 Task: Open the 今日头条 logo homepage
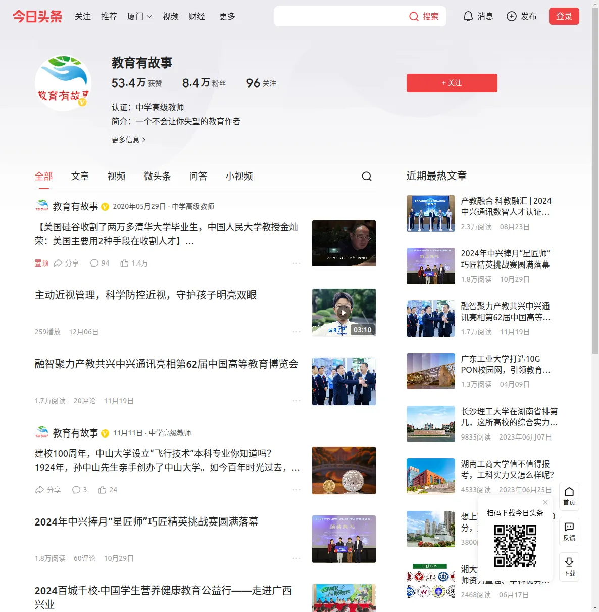pyautogui.click(x=37, y=16)
